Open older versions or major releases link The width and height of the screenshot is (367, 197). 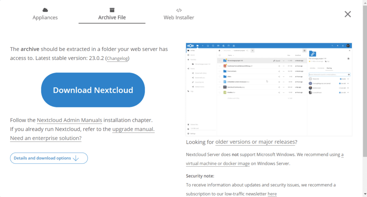(x=255, y=142)
